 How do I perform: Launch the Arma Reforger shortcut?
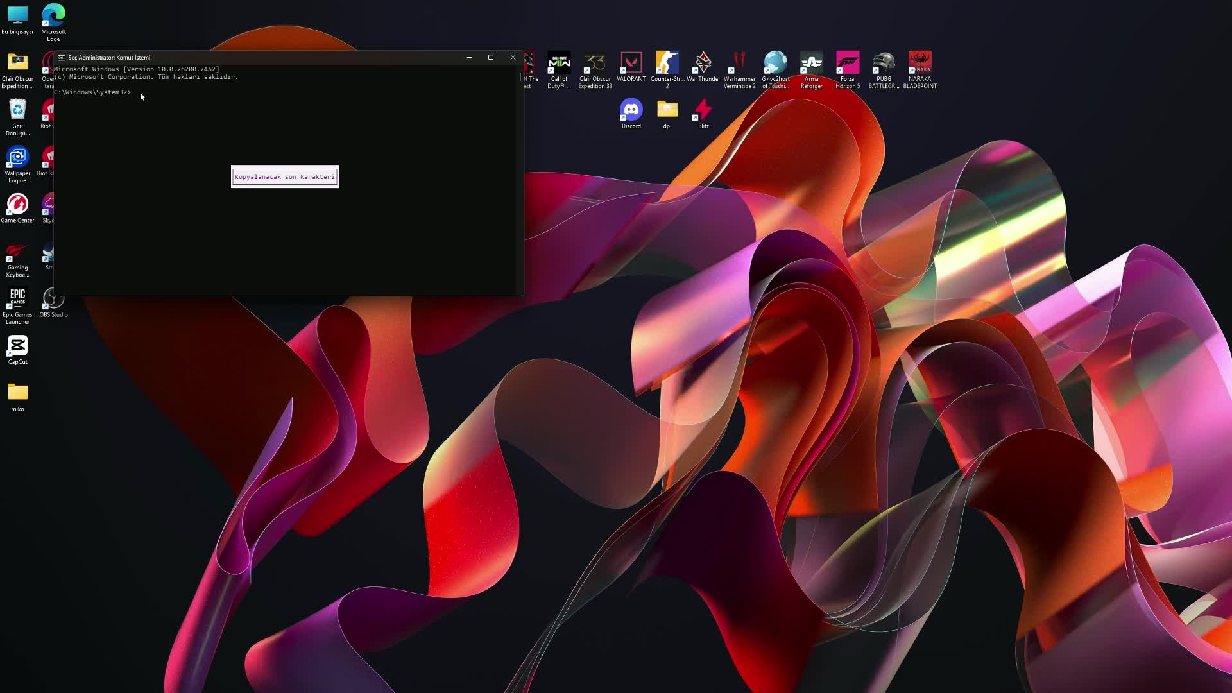pos(811,63)
